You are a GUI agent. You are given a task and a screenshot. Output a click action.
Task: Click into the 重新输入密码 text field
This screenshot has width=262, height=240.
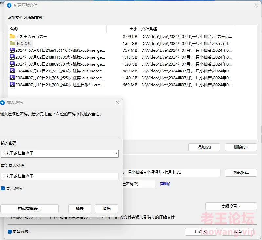59,176
